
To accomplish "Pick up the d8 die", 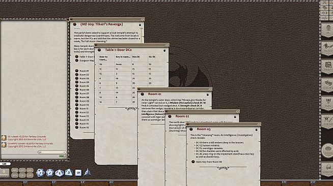I will (x=69, y=172).
